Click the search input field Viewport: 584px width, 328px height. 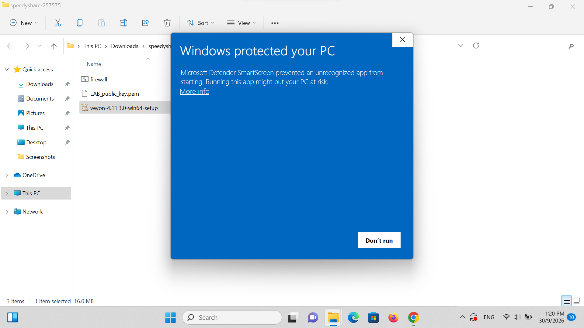[534, 46]
